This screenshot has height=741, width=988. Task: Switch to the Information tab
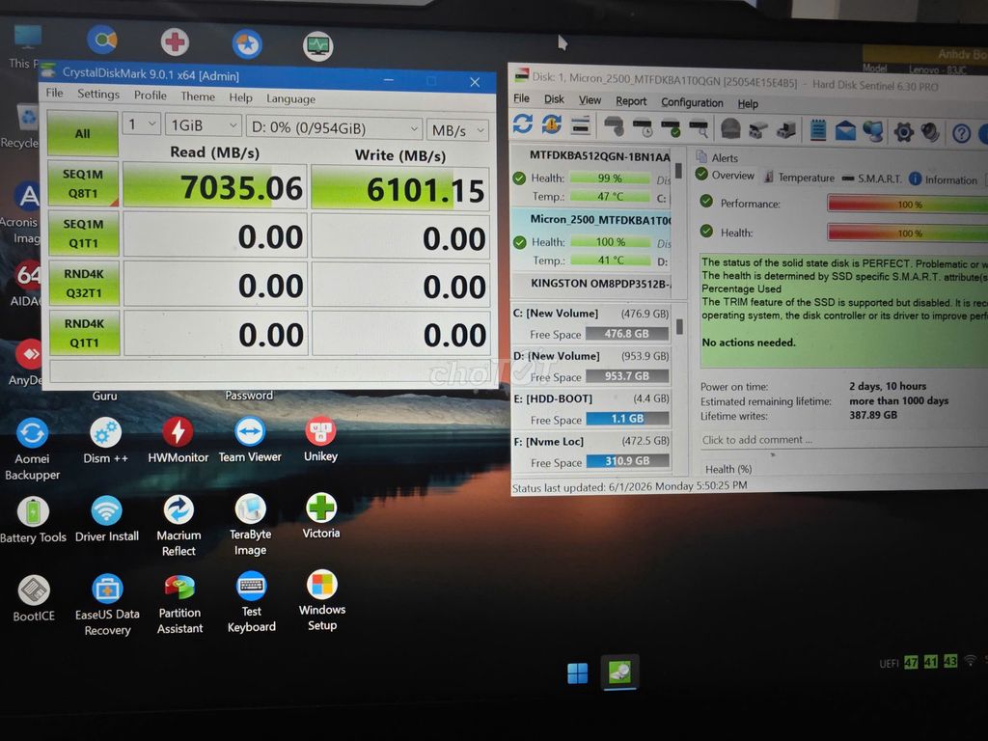tap(944, 179)
